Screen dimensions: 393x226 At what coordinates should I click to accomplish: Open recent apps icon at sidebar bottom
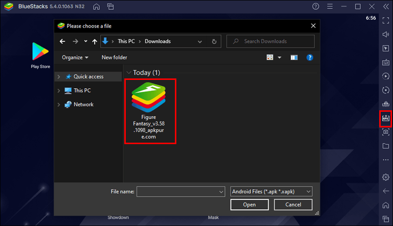click(x=386, y=219)
